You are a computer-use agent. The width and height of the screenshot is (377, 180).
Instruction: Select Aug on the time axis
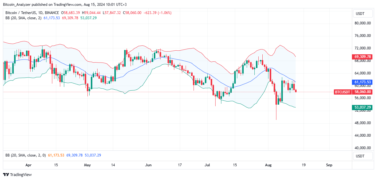click(x=268, y=165)
